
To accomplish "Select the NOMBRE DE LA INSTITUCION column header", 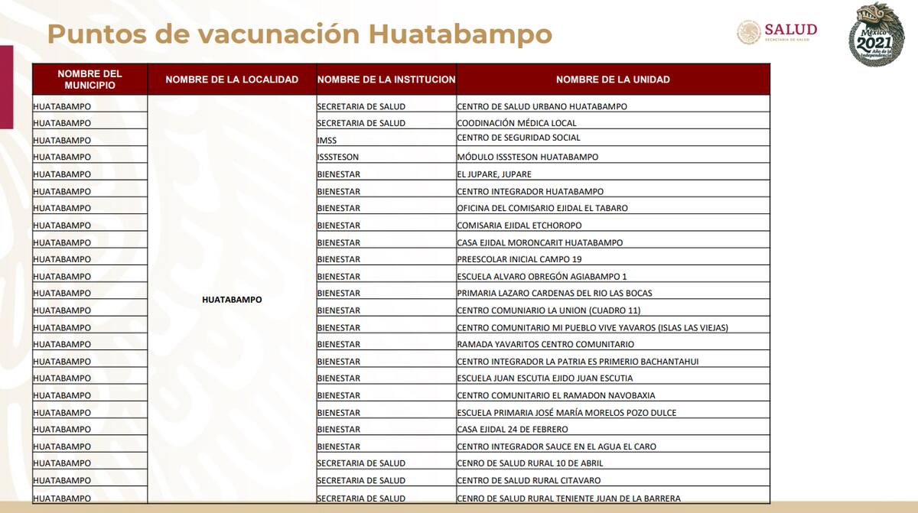I will pos(386,80).
